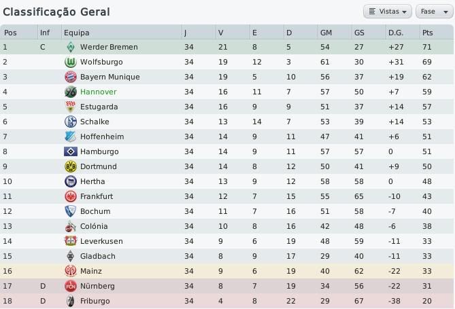Sort by GM goals scored header
This screenshot has height=309, width=455.
tap(326, 33)
